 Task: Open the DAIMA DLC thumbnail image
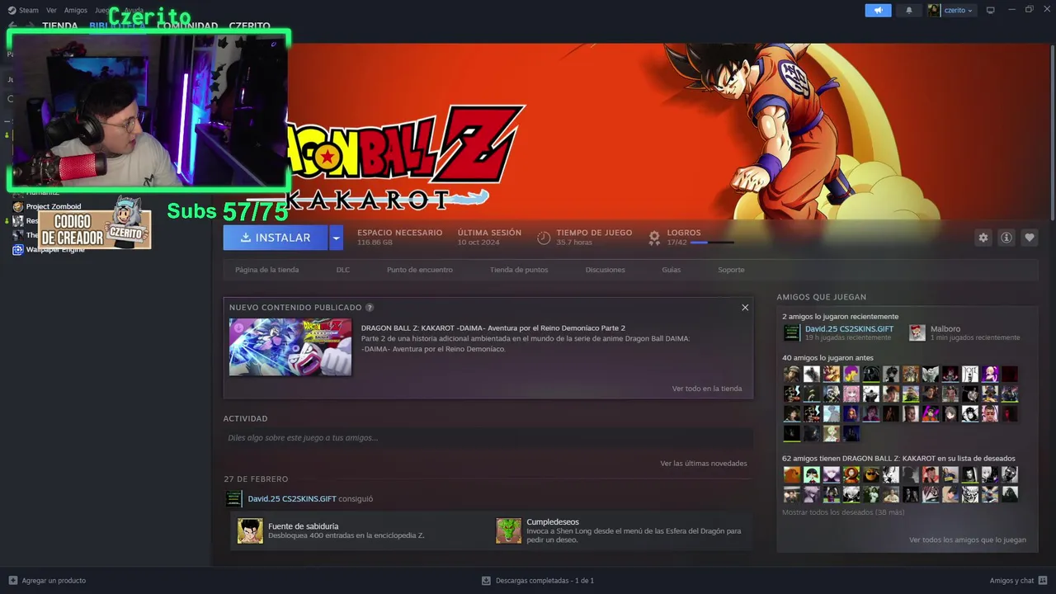pyautogui.click(x=290, y=347)
